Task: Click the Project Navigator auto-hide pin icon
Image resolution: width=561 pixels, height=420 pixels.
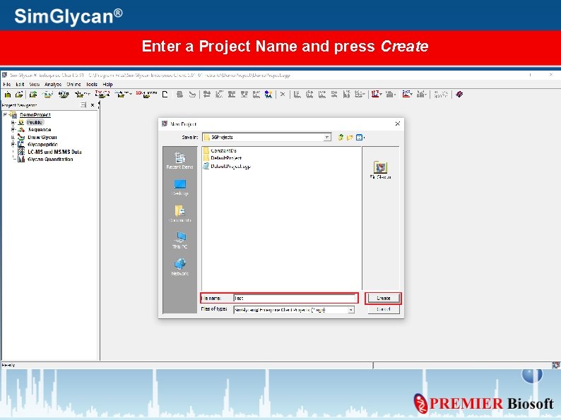Action: click(83, 105)
